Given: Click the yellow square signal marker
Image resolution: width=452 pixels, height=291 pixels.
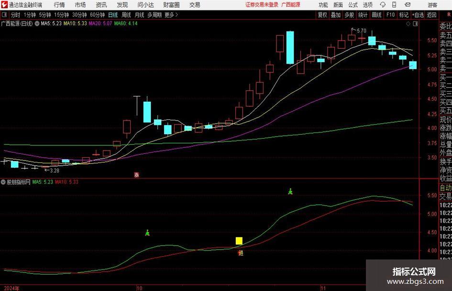Looking at the screenshot, I should 239,241.
